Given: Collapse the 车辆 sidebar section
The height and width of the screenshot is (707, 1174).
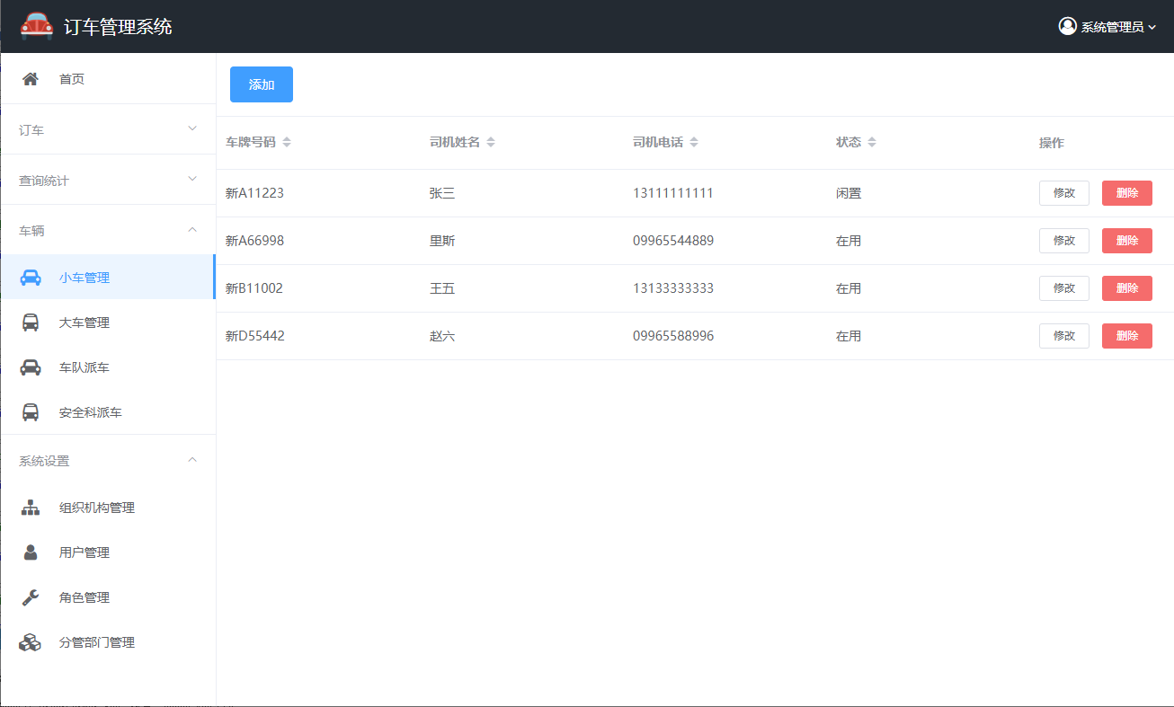Looking at the screenshot, I should 108,230.
